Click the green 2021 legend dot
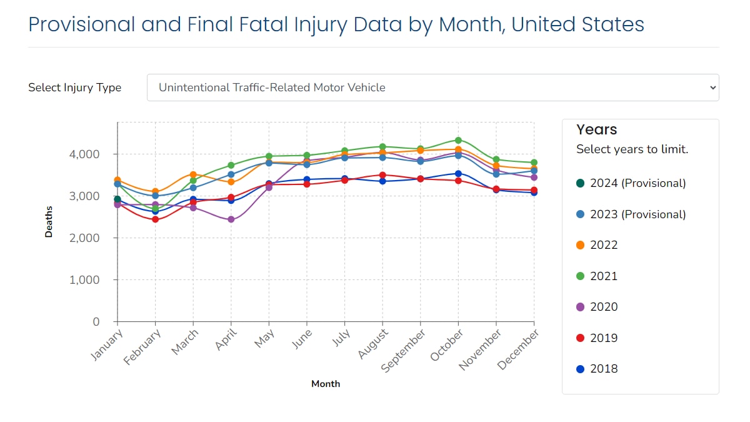The width and height of the screenshot is (750, 422). tap(579, 276)
